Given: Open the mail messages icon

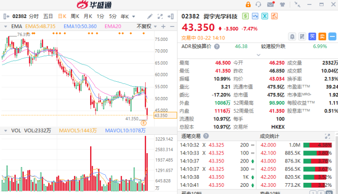Looking at the screenshot, I should pos(270,4).
